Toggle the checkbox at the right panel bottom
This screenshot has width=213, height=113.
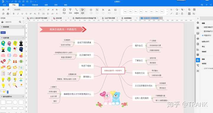point(203,68)
